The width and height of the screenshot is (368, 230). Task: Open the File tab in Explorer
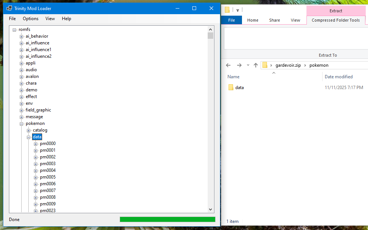(x=232, y=20)
